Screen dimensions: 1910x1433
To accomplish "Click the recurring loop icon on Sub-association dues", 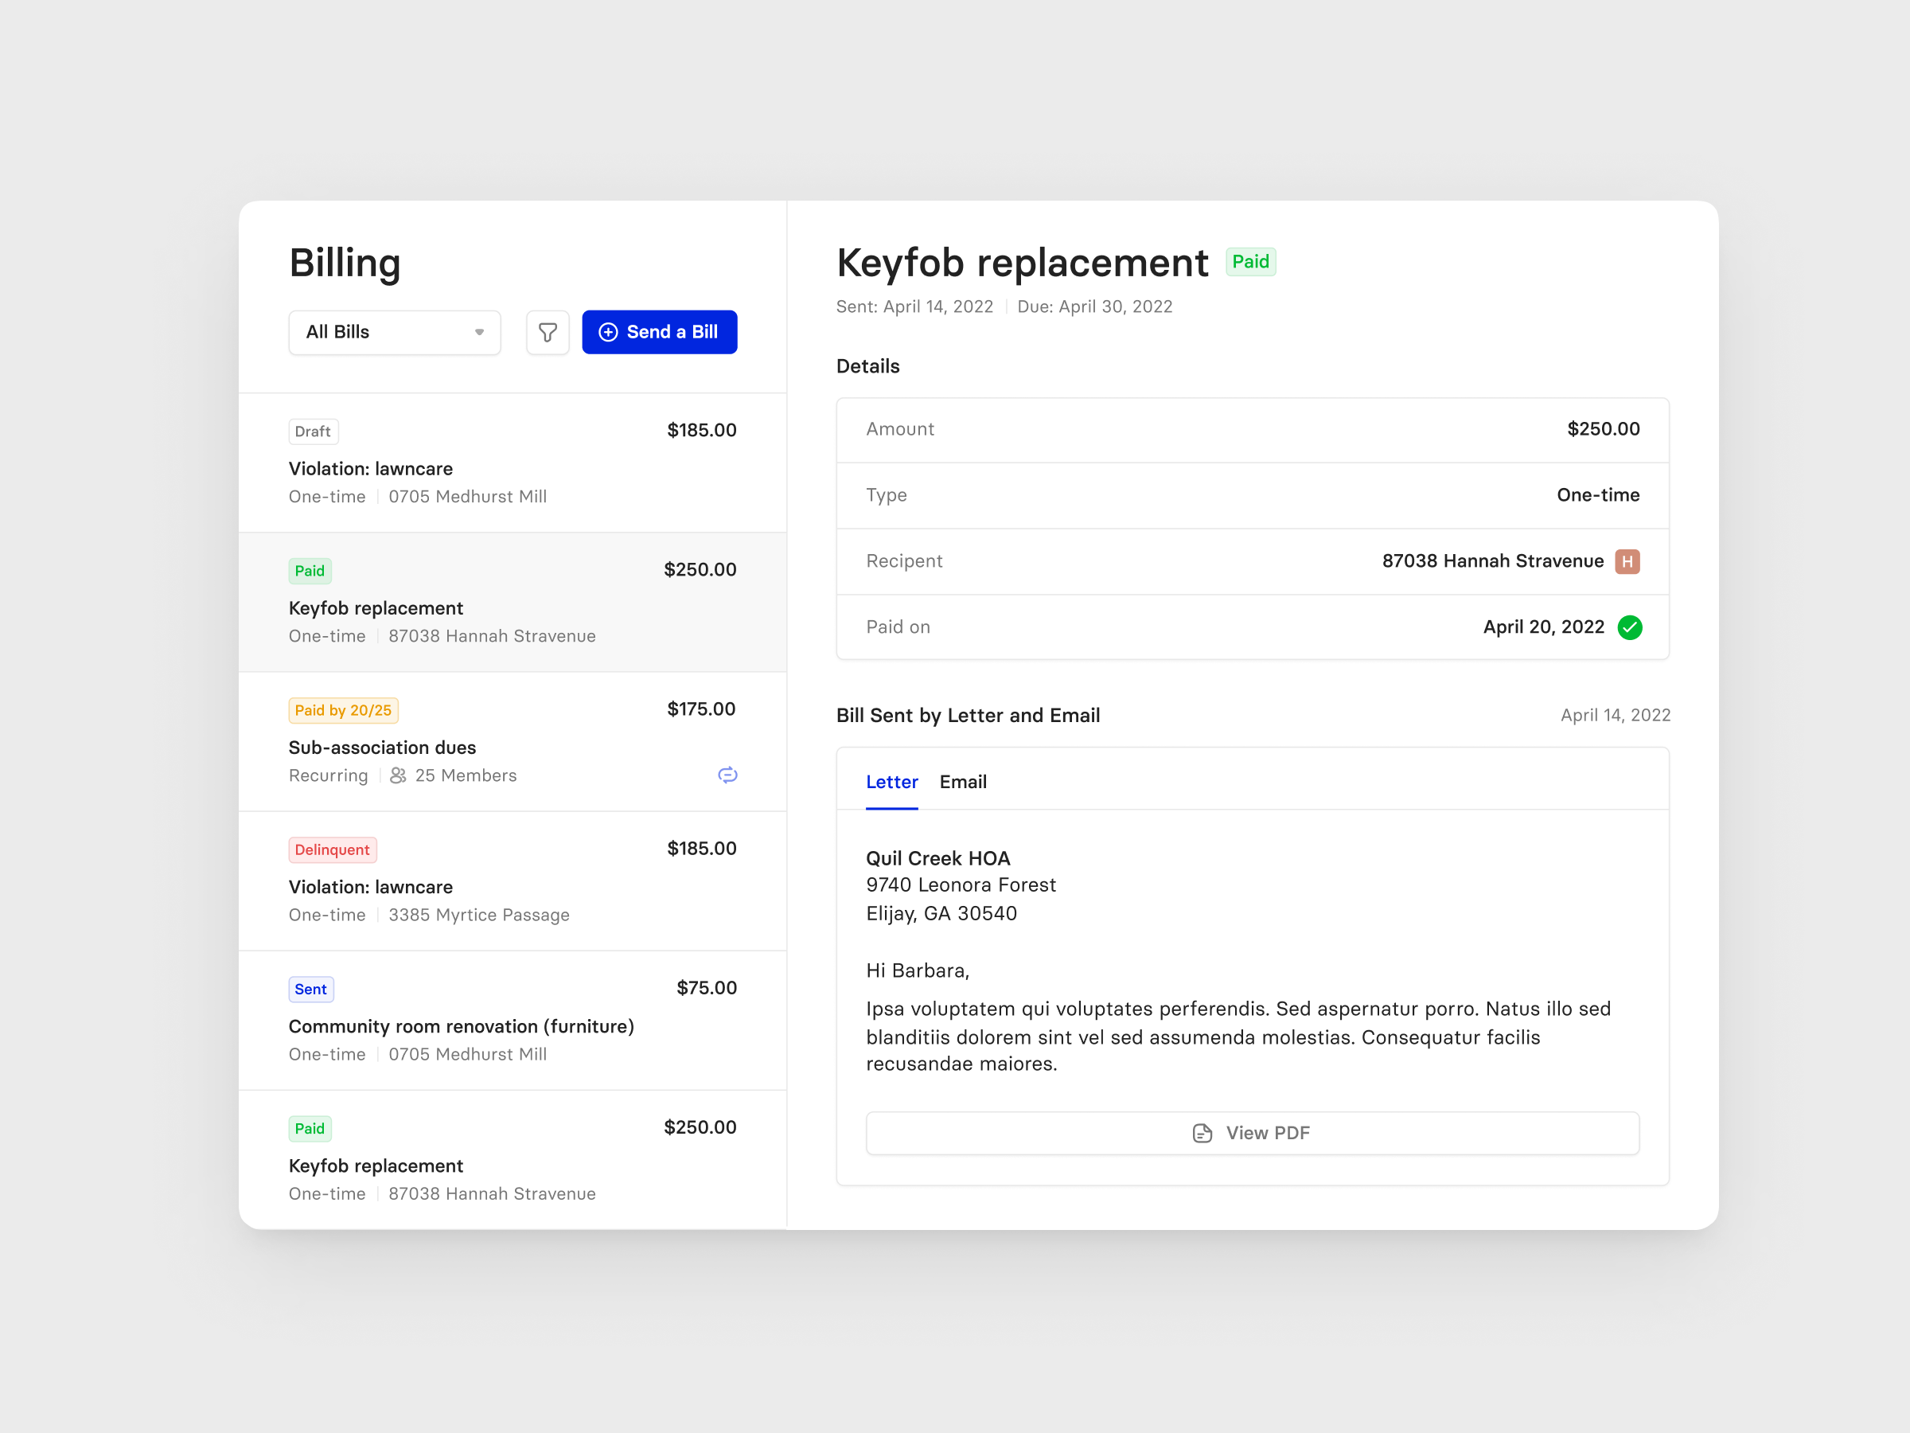I will click(x=727, y=775).
